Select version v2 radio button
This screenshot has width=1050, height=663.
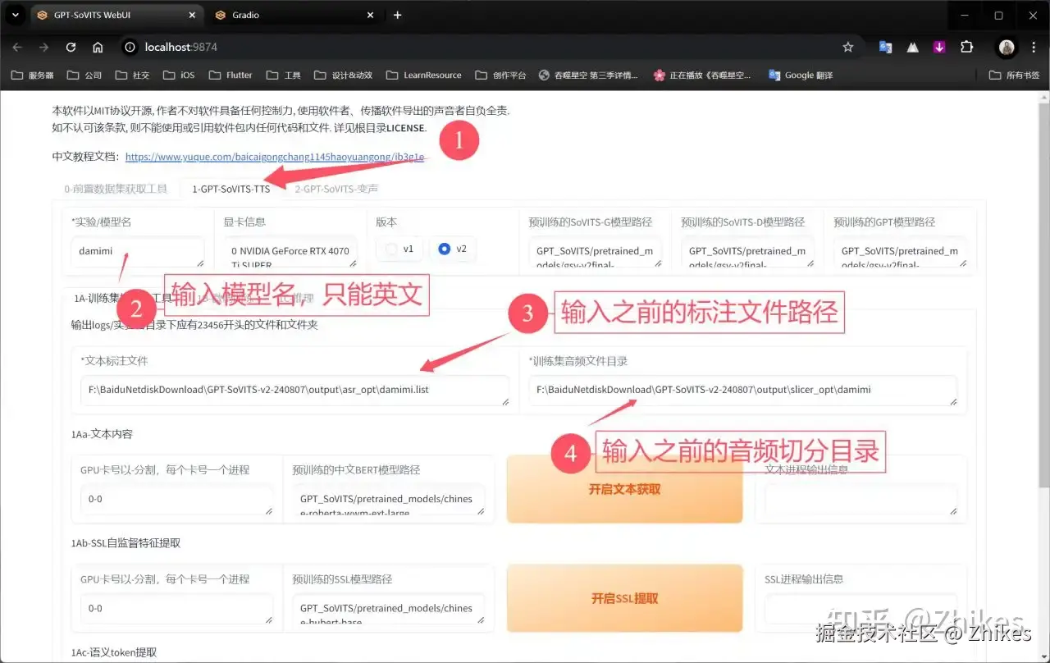coord(452,249)
